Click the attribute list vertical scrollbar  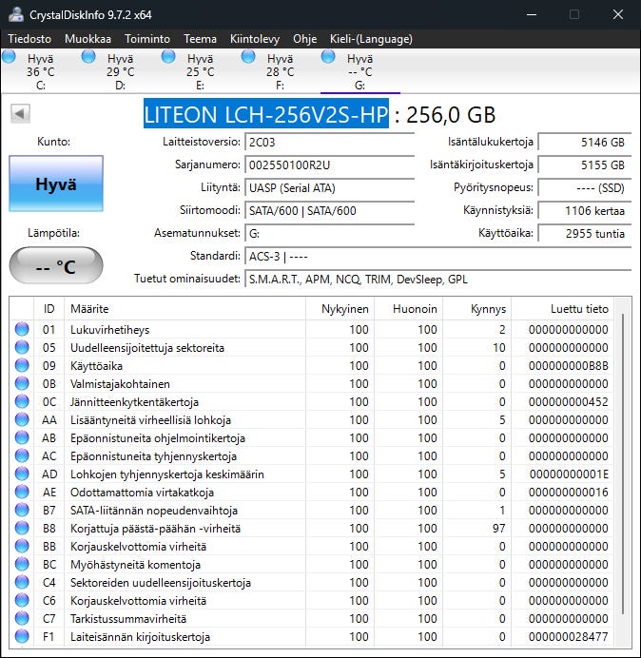click(x=623, y=466)
